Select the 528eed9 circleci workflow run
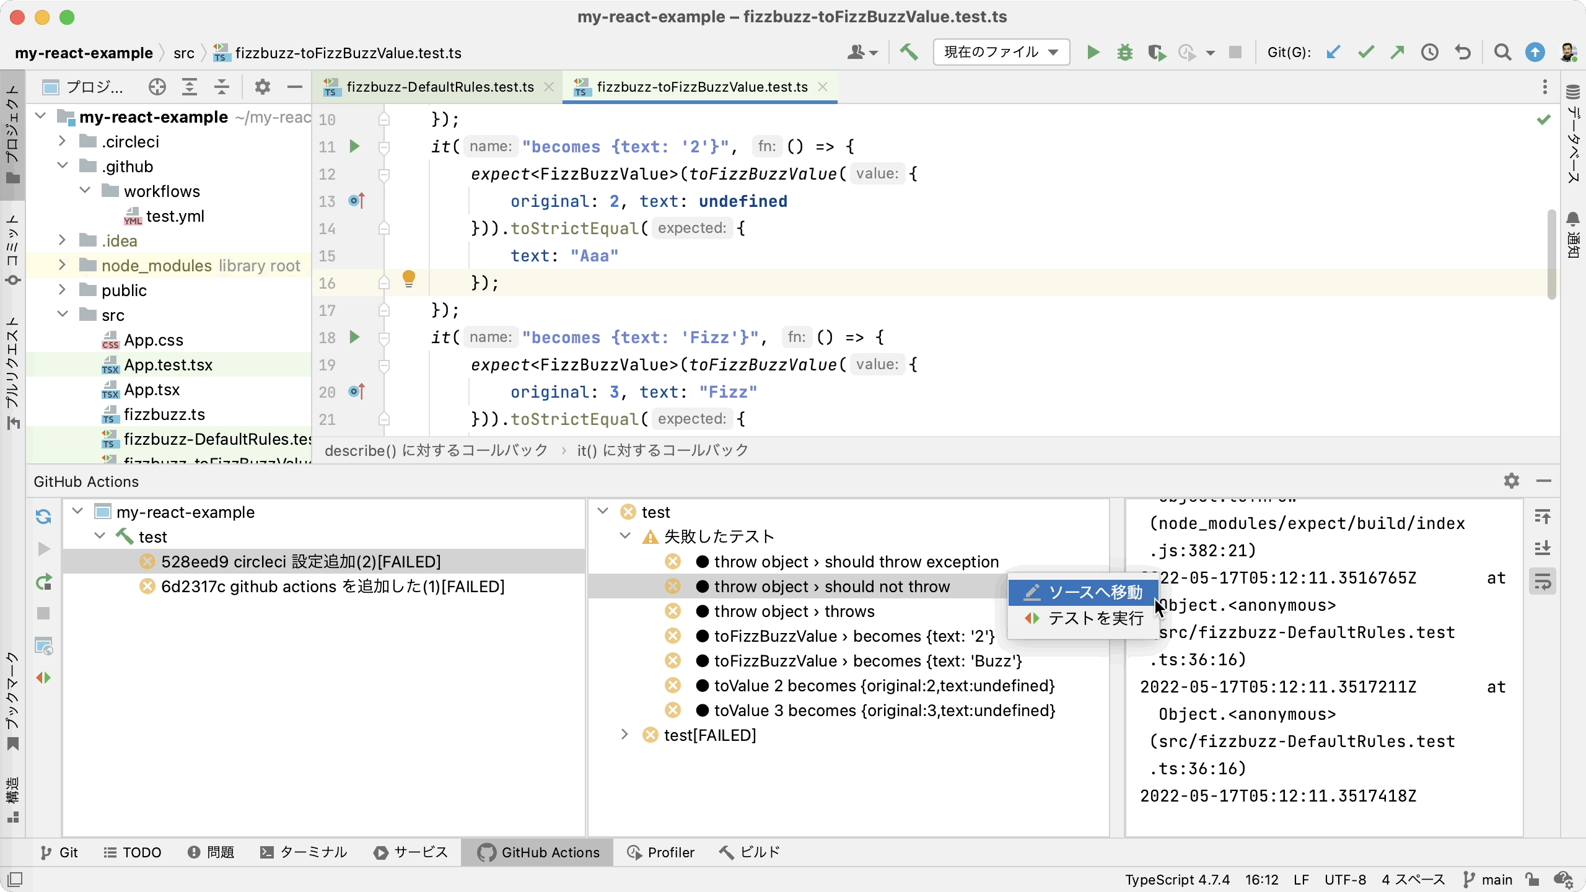Viewport: 1586px width, 892px height. (323, 562)
